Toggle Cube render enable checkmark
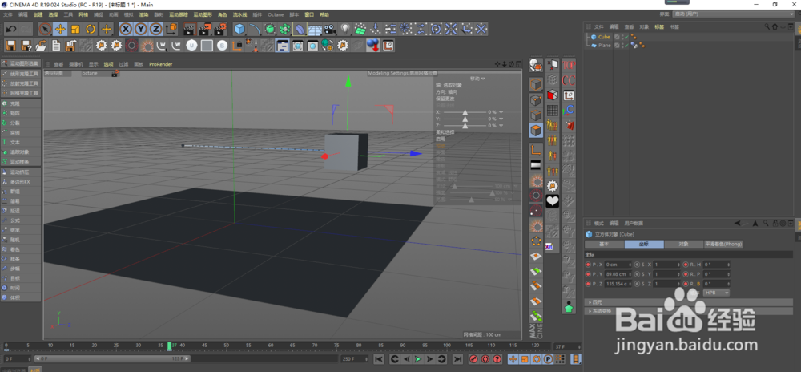 [626, 38]
